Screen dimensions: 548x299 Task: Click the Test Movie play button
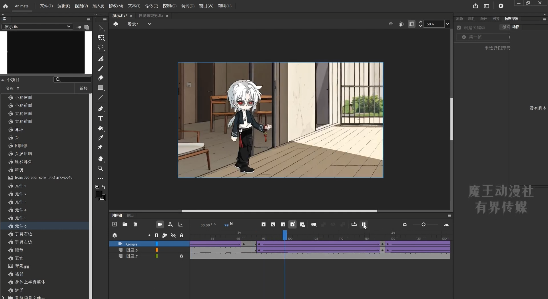point(501,6)
